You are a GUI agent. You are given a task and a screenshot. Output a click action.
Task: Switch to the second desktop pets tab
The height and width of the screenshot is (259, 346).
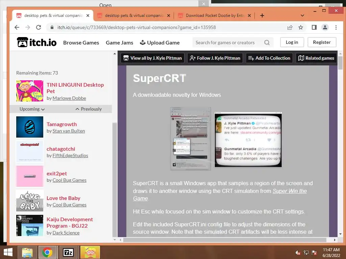[133, 16]
